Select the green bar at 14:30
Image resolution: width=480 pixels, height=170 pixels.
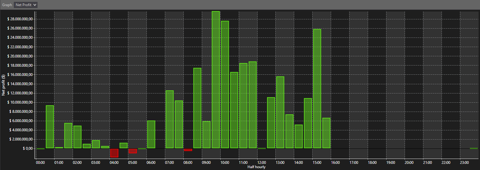(x=308, y=123)
